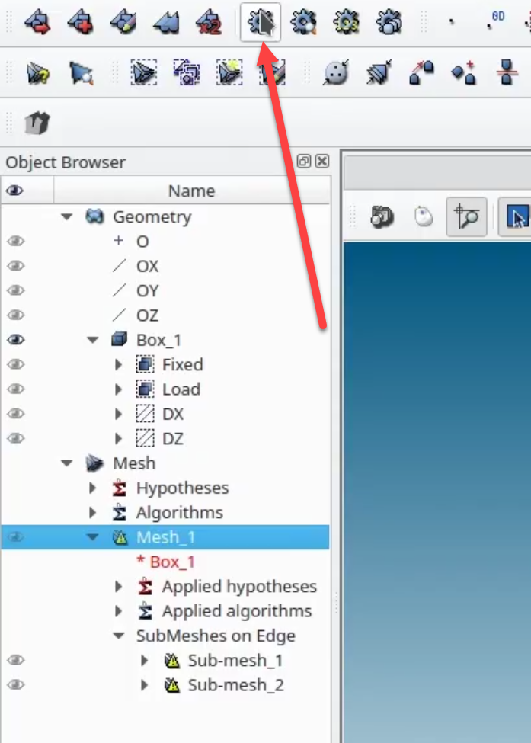Select the Mesh_1 tree item

tap(165, 537)
